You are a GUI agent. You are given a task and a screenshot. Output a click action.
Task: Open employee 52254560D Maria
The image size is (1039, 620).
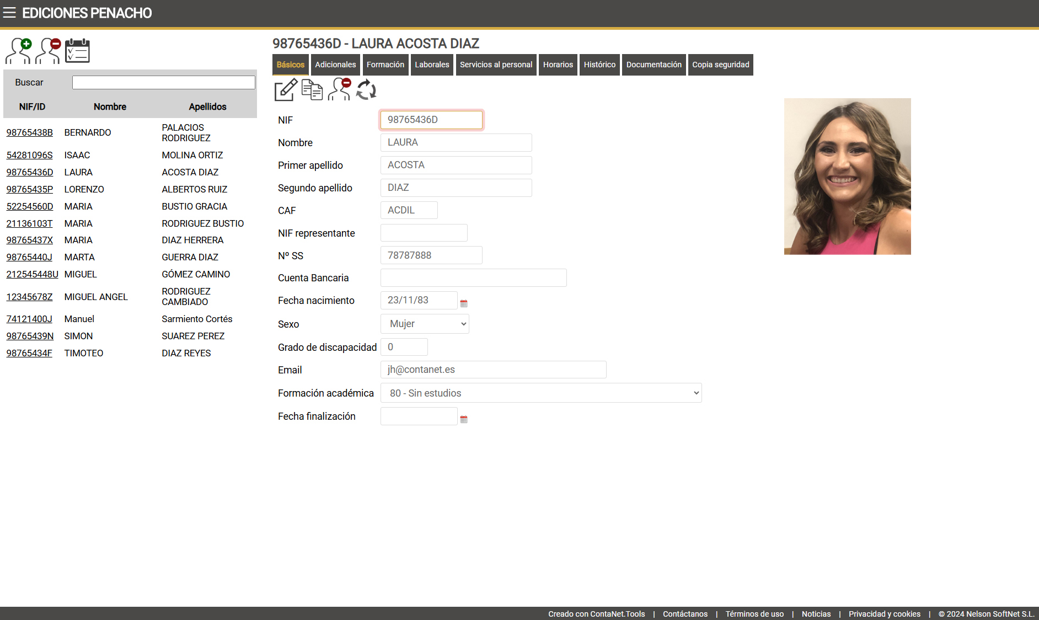click(30, 206)
